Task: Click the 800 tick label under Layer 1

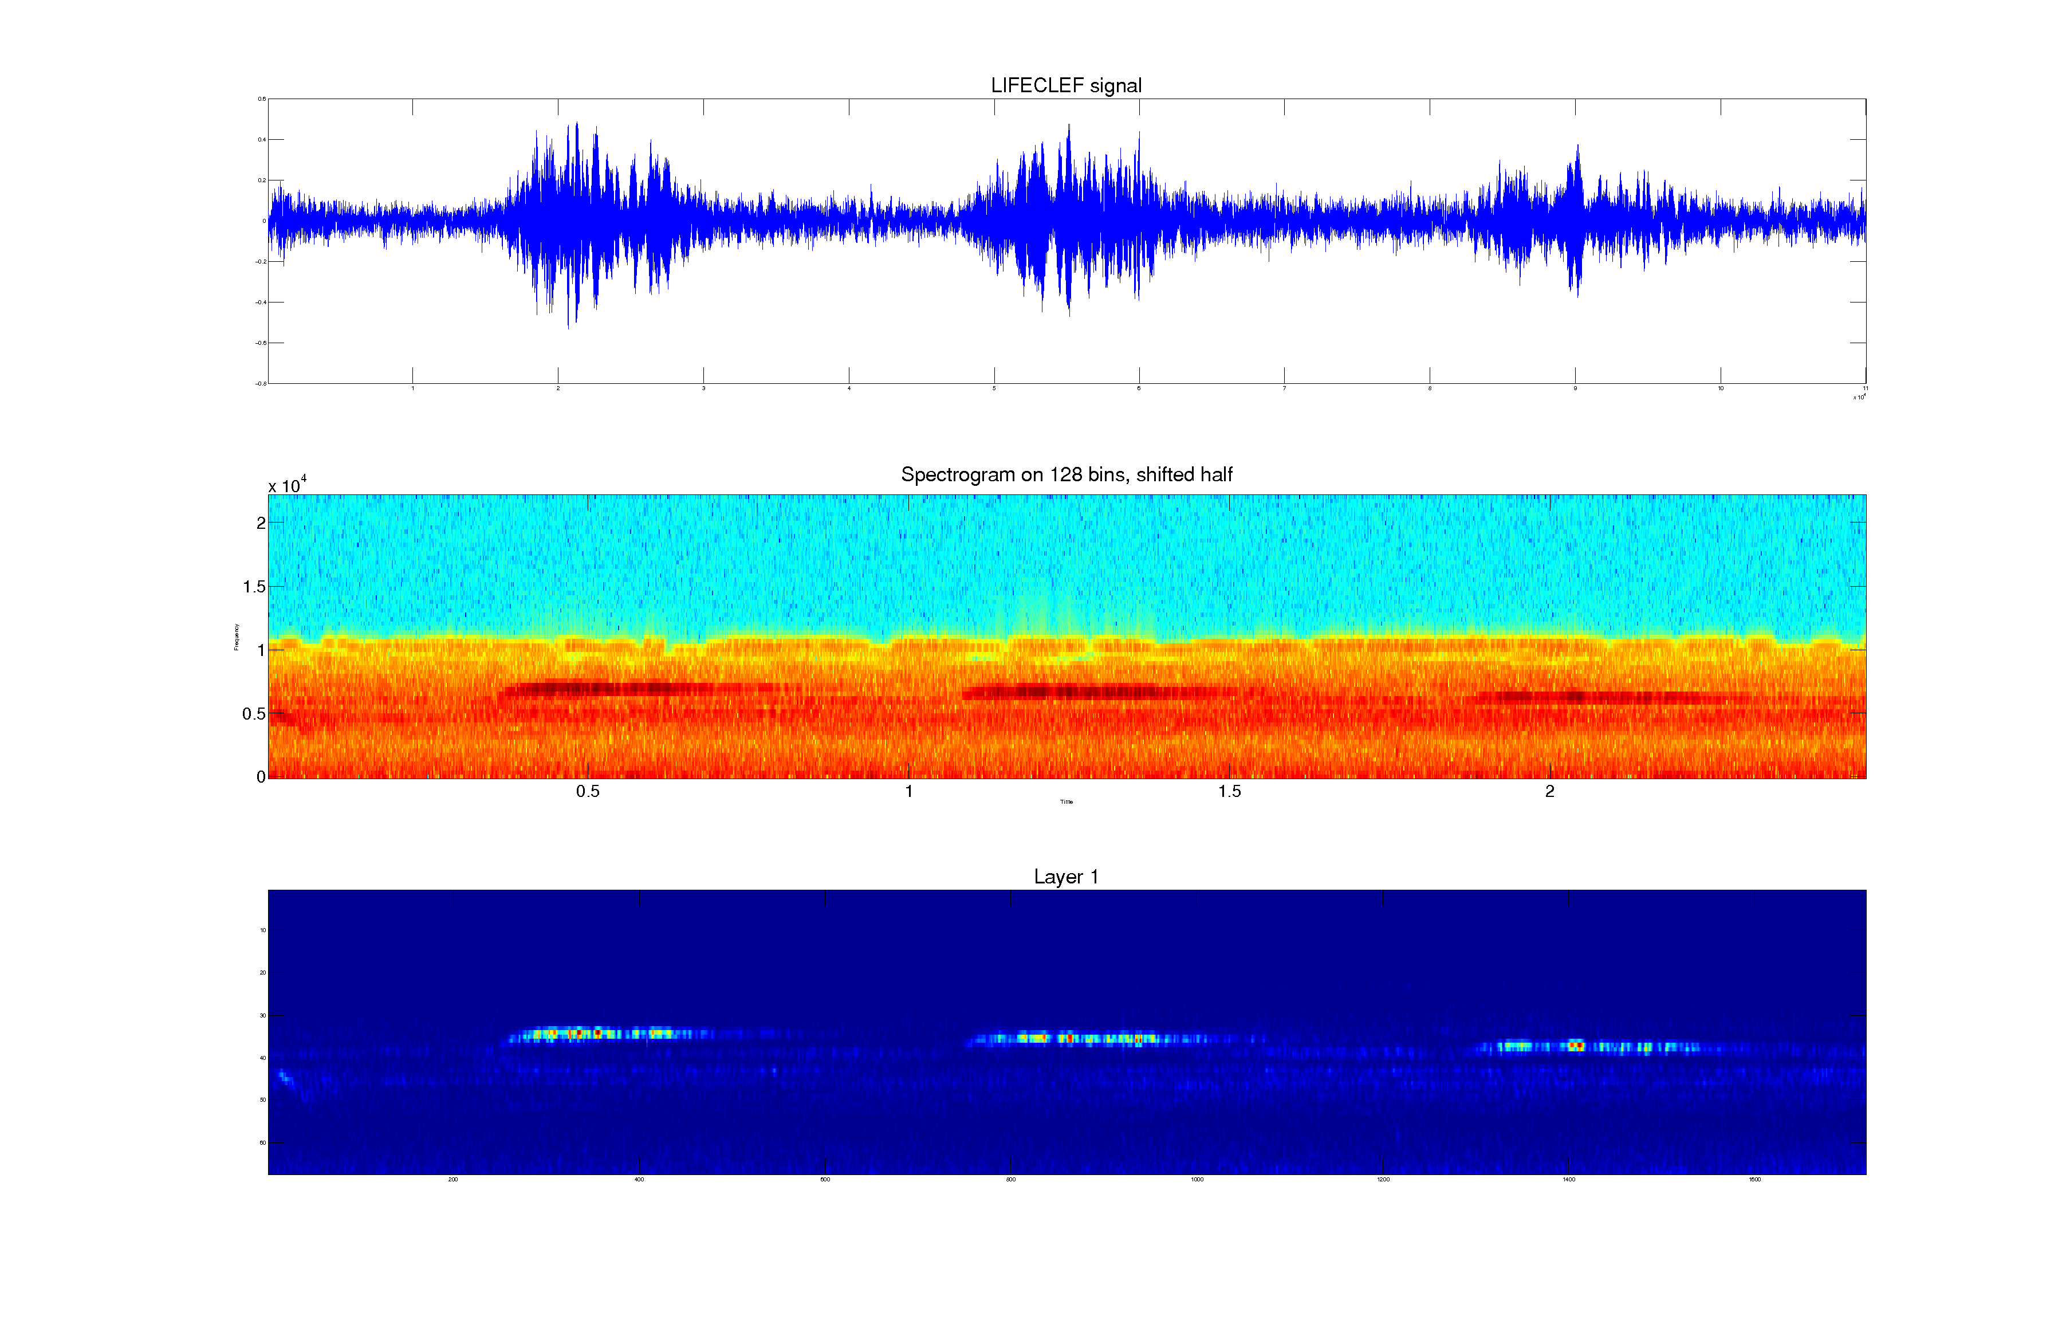Action: 1011,1180
